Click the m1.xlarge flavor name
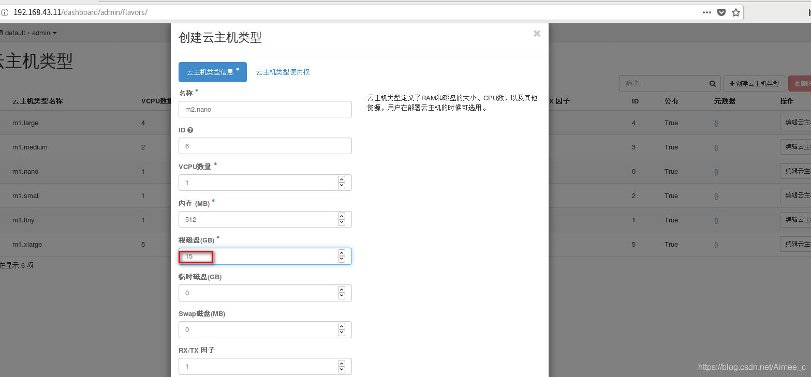Screen dimensions: 811x377 coord(27,245)
